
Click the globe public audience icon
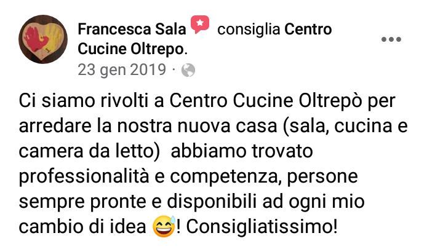coord(188,70)
